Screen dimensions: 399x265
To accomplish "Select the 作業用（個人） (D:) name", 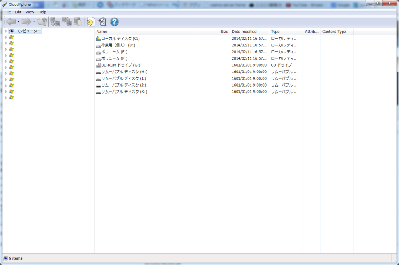I will pos(118,45).
